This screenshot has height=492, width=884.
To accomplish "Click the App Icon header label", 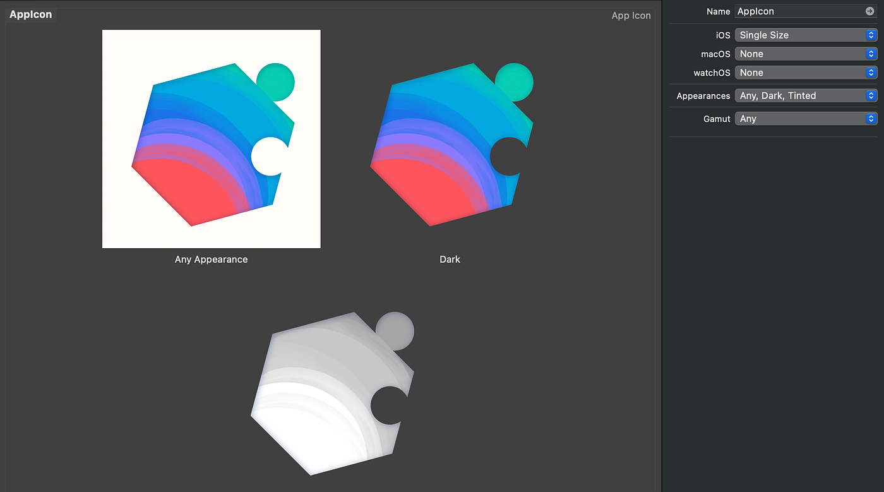I will pyautogui.click(x=631, y=15).
